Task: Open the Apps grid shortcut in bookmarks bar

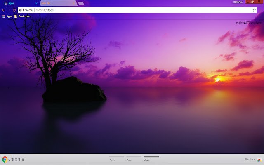Action: [7, 16]
